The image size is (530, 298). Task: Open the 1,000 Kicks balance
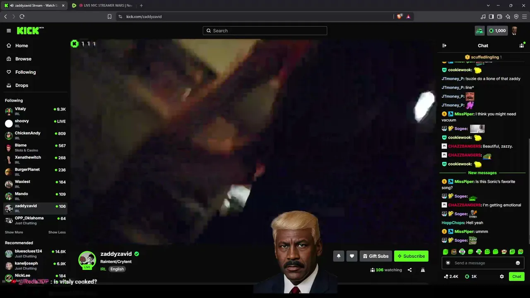tap(497, 31)
